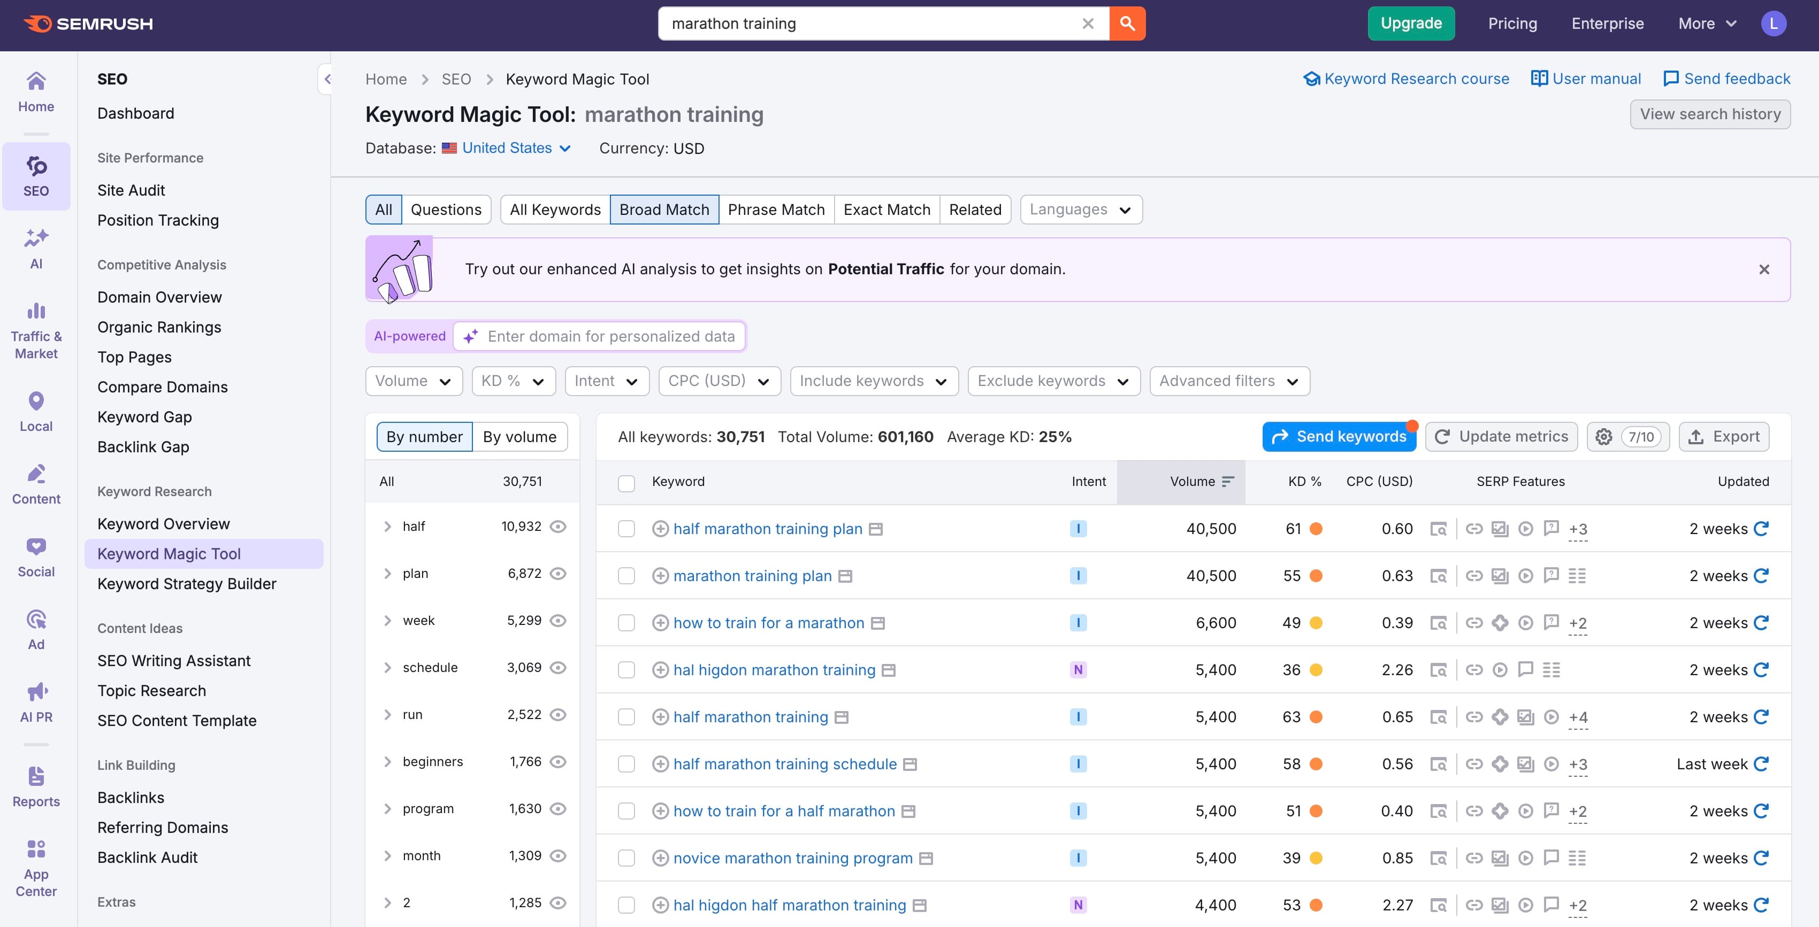Check the select-all keywords checkbox

point(626,482)
